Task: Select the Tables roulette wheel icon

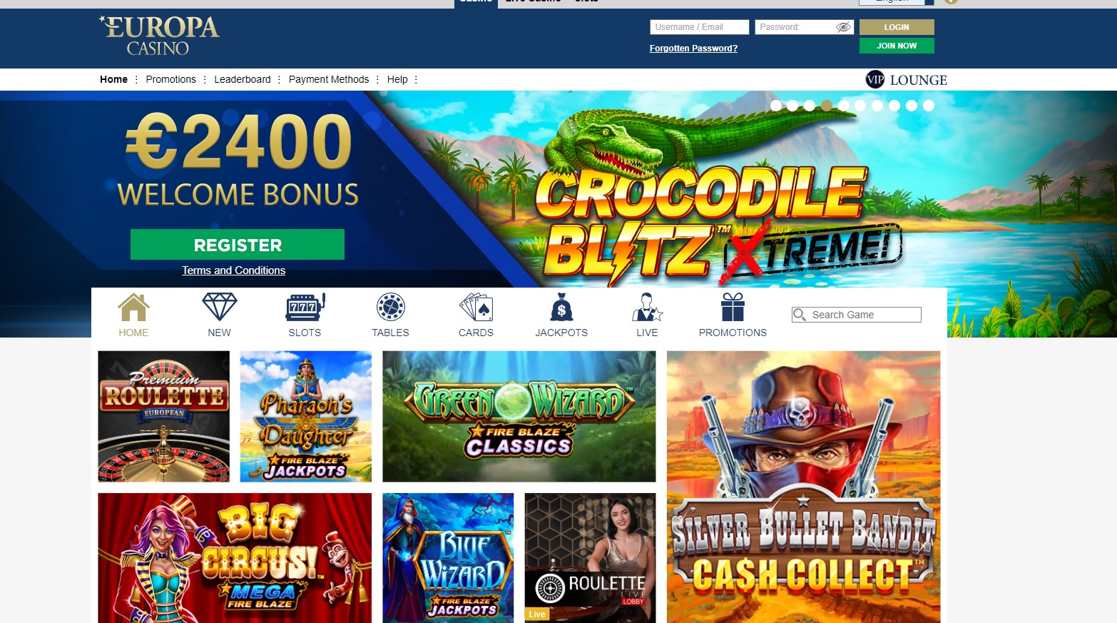Action: [391, 307]
